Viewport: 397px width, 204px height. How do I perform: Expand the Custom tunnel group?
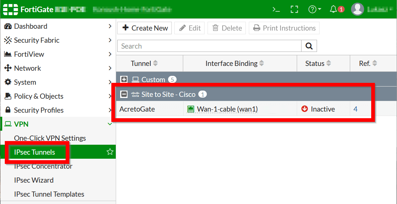(x=124, y=80)
